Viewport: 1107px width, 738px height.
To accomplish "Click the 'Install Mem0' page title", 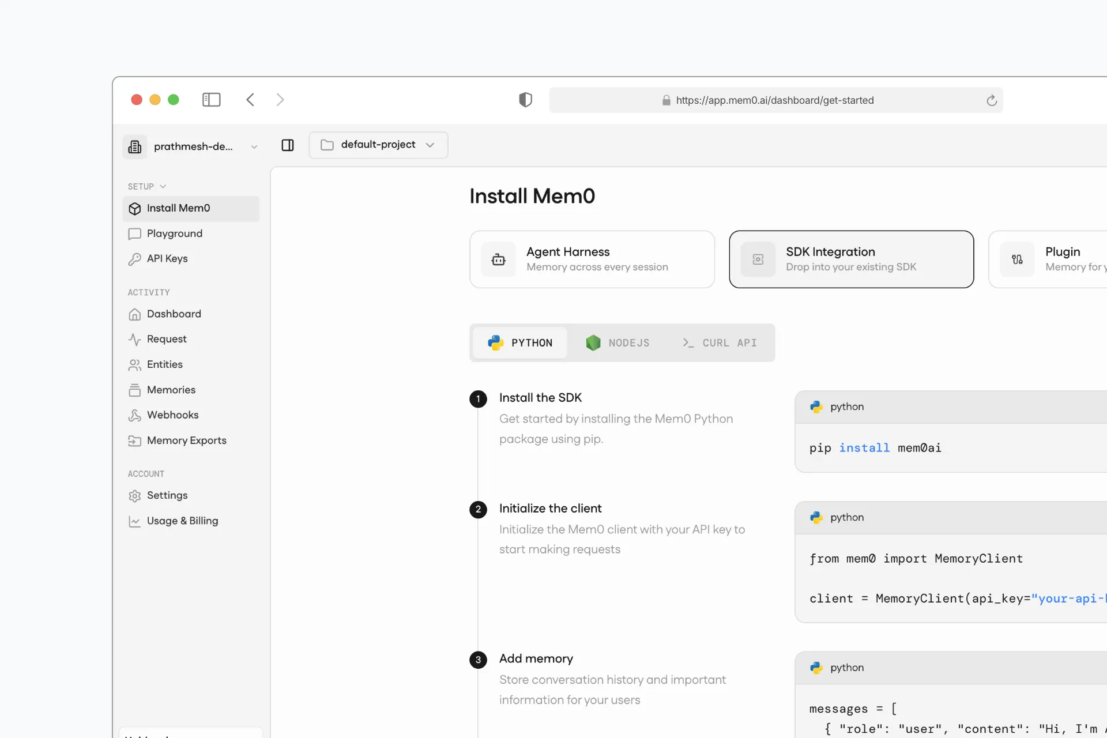I will point(532,196).
